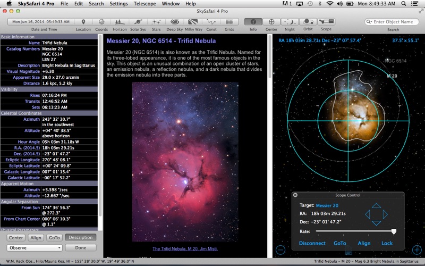Open Notification Center icon
425x266 pixels.
pos(415,4)
